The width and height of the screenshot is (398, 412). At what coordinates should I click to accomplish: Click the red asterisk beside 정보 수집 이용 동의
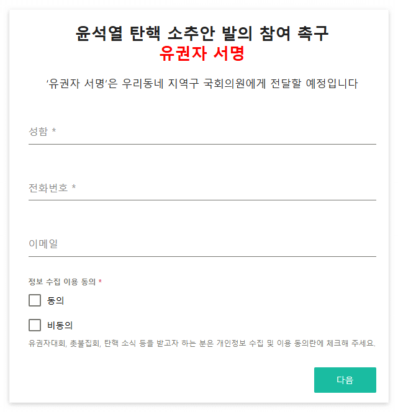coord(100,282)
